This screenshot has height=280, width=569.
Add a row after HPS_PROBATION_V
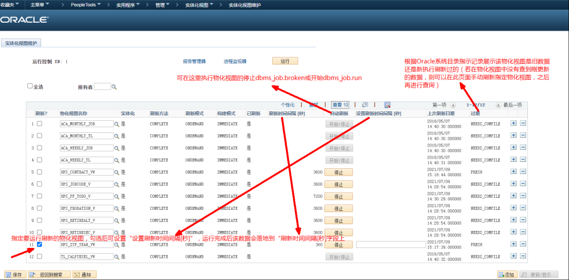[x=514, y=208]
